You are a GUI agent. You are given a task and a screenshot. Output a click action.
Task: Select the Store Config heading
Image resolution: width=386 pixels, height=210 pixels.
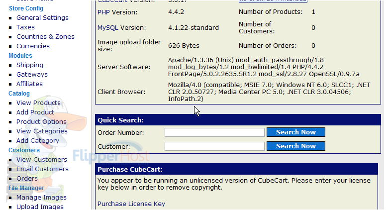(x=26, y=8)
